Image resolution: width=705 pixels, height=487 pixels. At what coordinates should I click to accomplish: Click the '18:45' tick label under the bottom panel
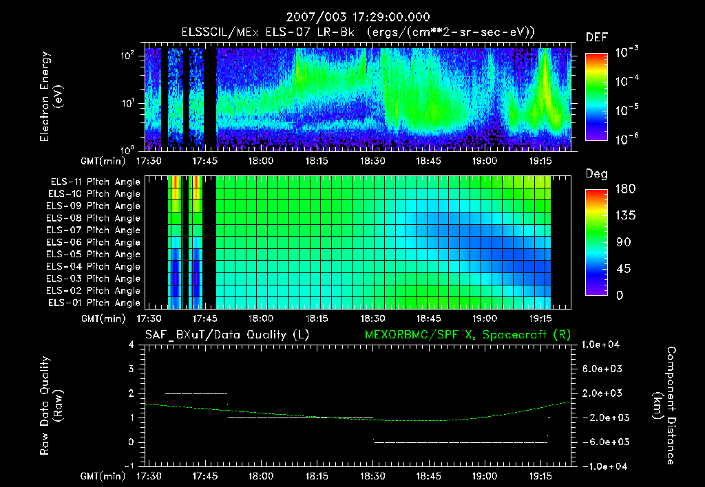pyautogui.click(x=428, y=476)
